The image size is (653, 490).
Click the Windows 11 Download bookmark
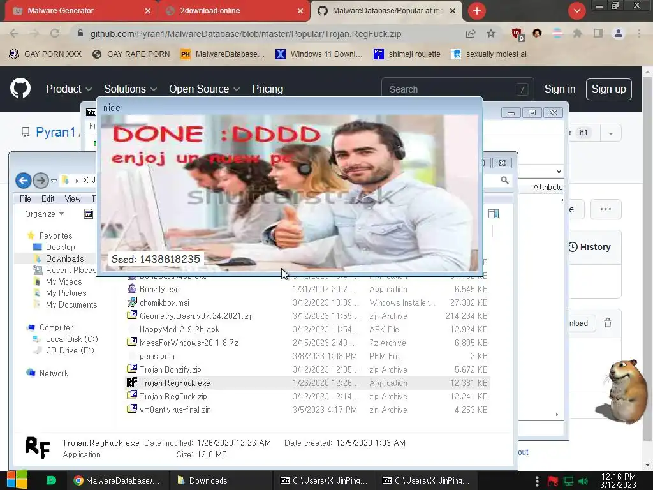[319, 54]
